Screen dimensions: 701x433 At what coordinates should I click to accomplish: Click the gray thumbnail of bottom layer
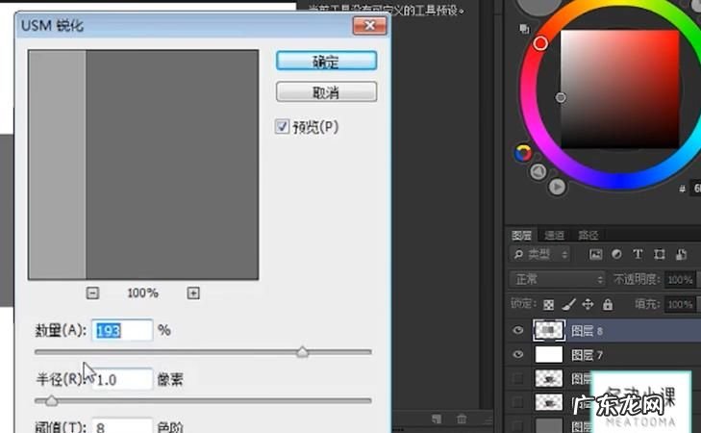pyautogui.click(x=548, y=425)
